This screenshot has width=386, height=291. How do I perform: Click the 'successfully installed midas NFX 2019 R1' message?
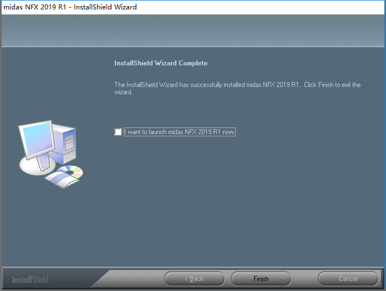coord(237,88)
